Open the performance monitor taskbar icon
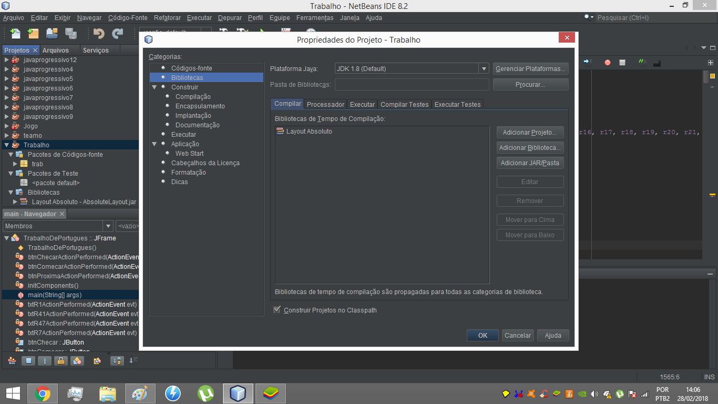Image resolution: width=718 pixels, height=404 pixels. point(75,393)
